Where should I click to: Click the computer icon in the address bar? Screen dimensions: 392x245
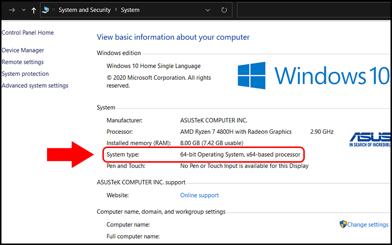(46, 9)
